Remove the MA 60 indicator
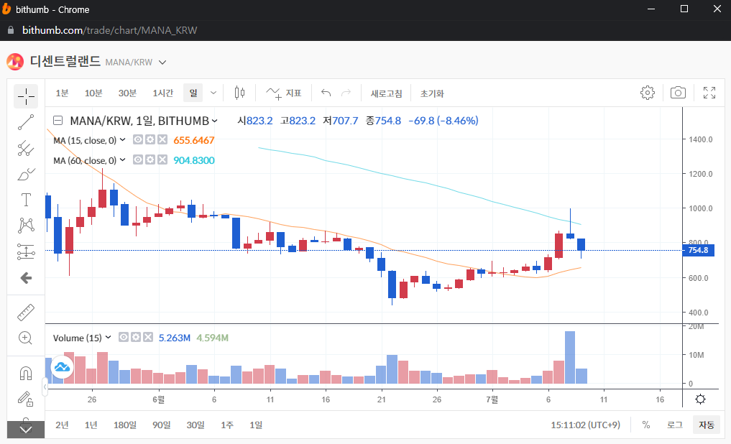Screen dimensions: 731x444 click(x=162, y=159)
